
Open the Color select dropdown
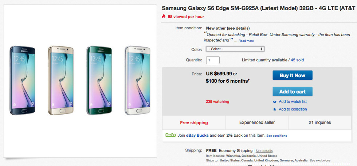click(x=235, y=49)
